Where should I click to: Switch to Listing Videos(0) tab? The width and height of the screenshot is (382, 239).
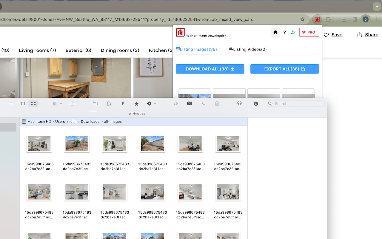248,49
